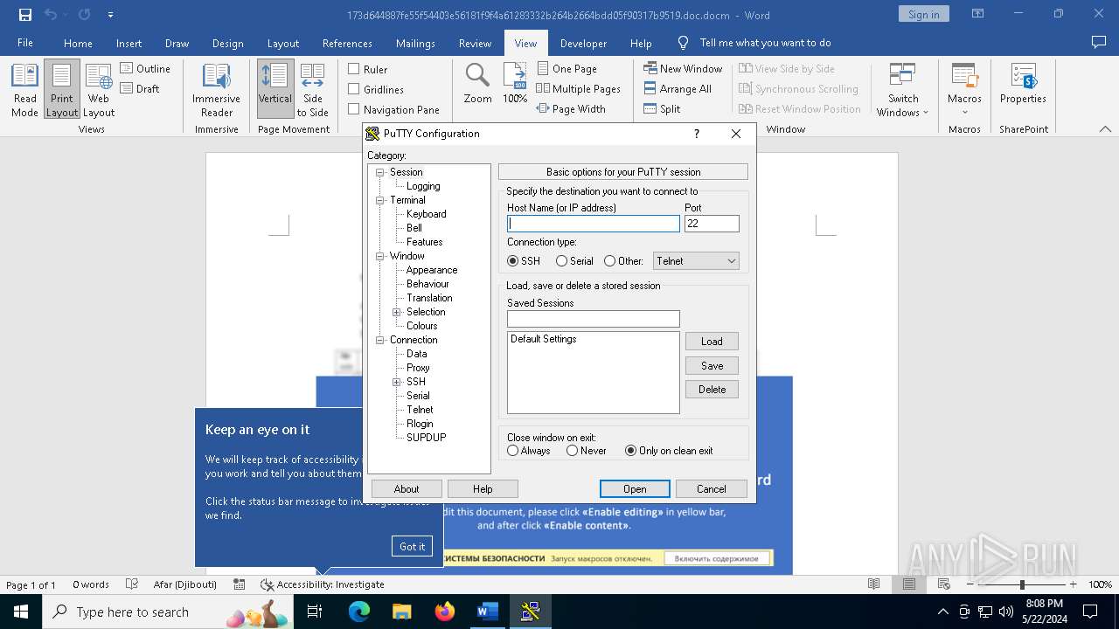1119x629 pixels.
Task: Enable the Gridlines checkbox
Action: [x=354, y=89]
